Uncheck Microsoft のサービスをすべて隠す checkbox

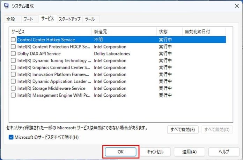click(x=11, y=137)
